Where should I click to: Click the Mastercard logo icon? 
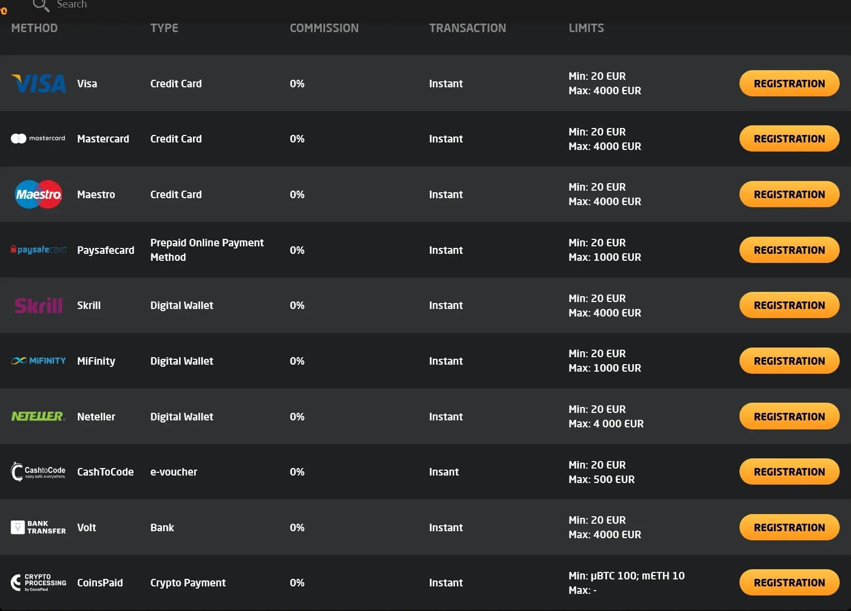[x=38, y=139]
